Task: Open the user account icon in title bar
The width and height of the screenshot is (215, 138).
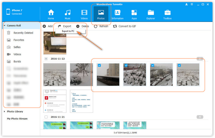Action: tap(187, 4)
